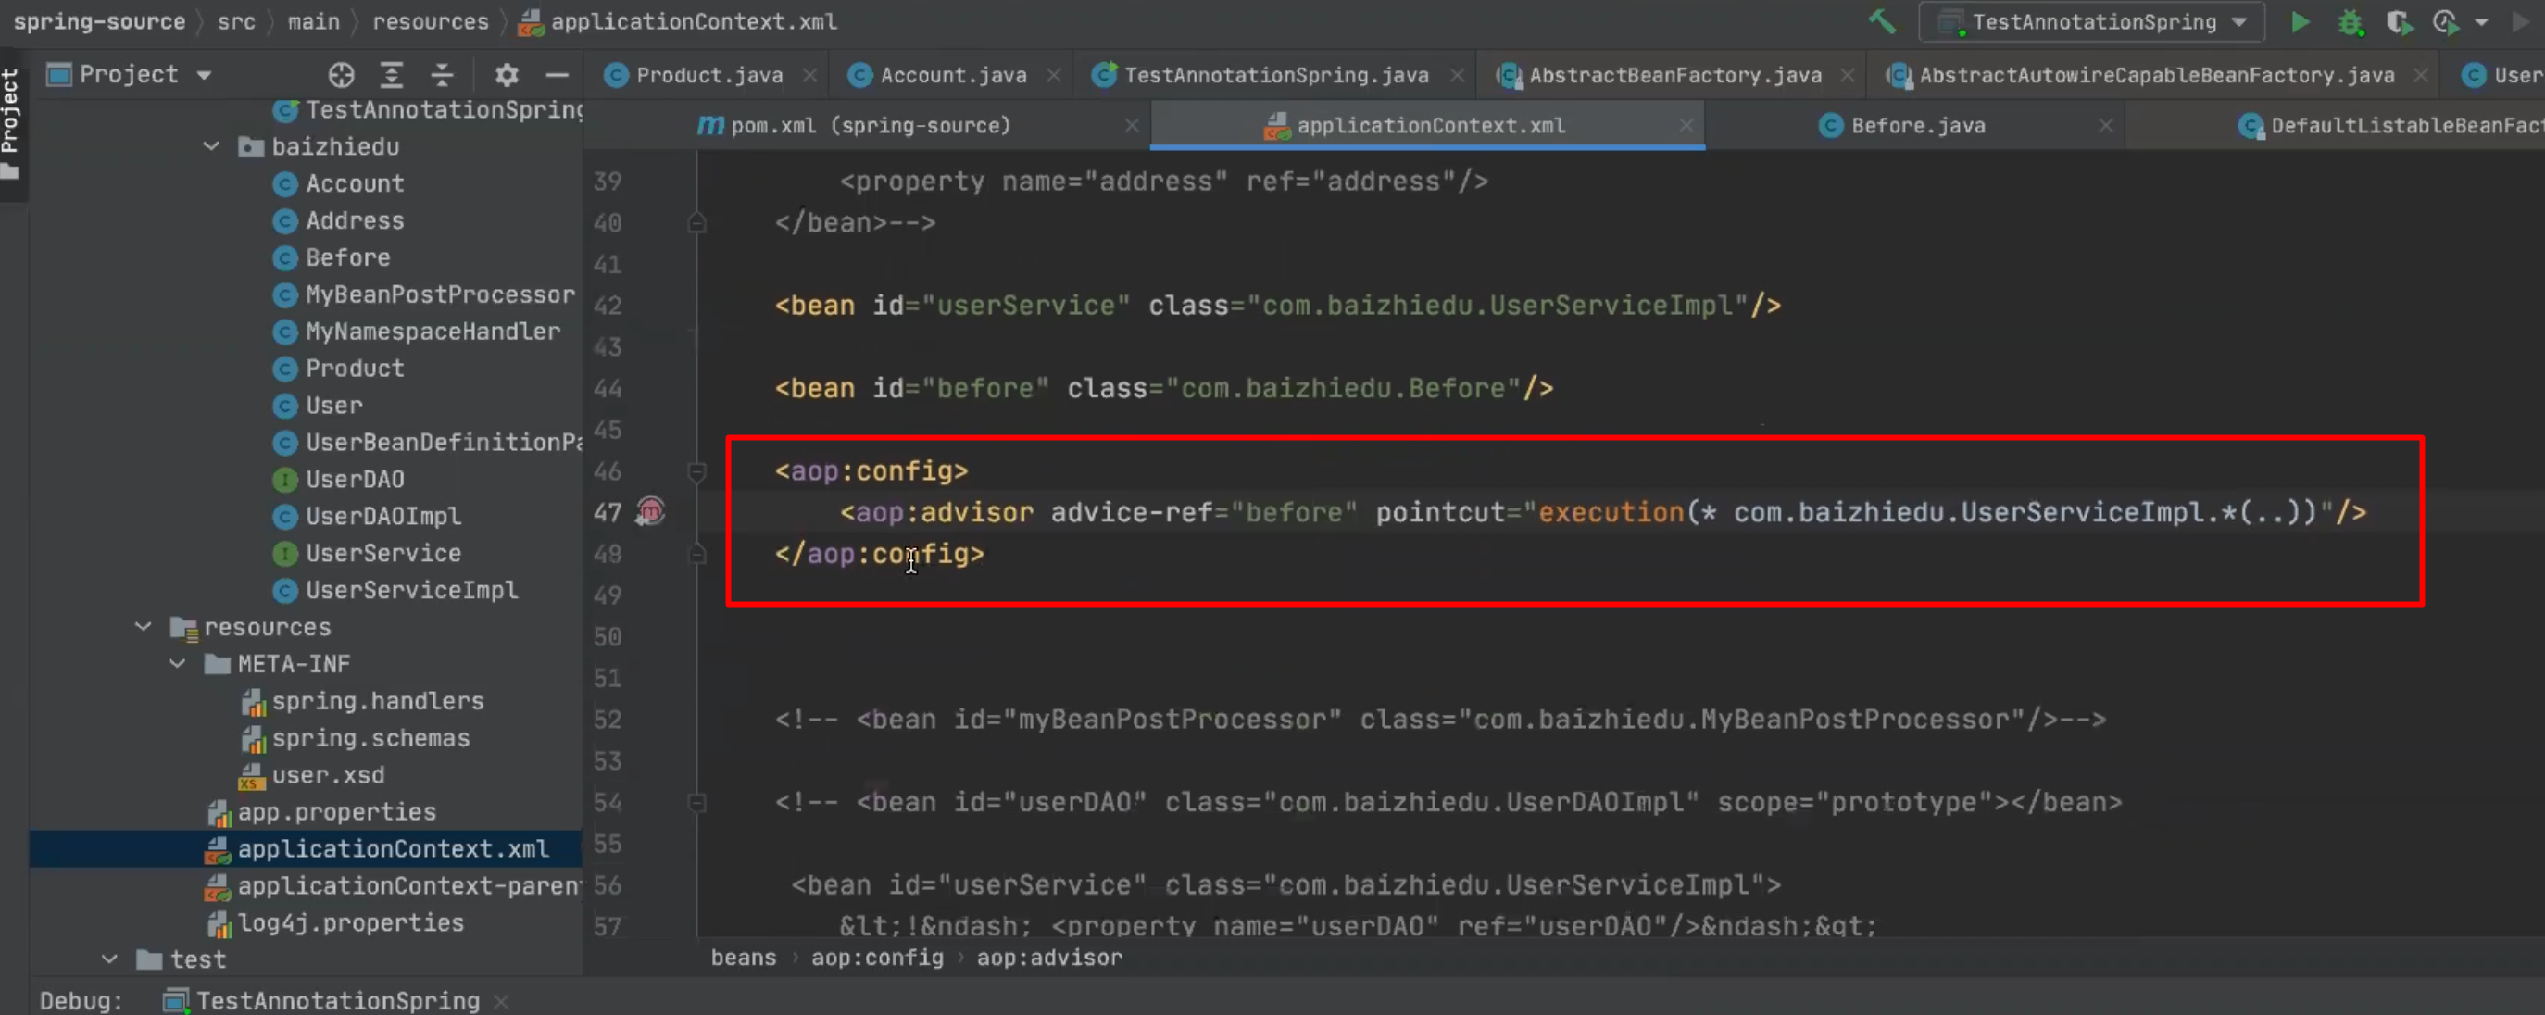Open AbstractAutowireCapableBeanFactory.java tab

pyautogui.click(x=2156, y=75)
